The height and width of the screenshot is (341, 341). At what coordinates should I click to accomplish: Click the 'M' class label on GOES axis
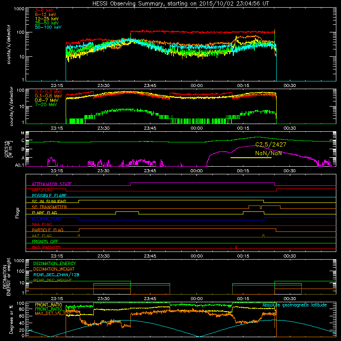(x=23, y=133)
